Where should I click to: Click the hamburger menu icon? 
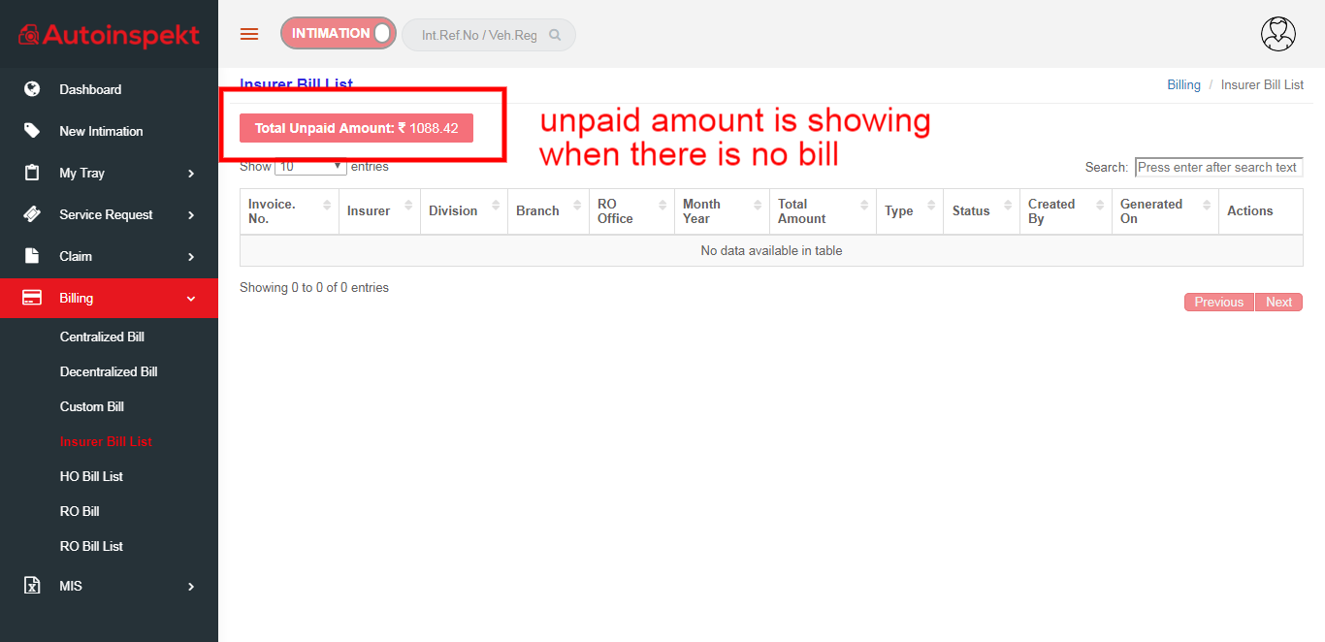249,34
